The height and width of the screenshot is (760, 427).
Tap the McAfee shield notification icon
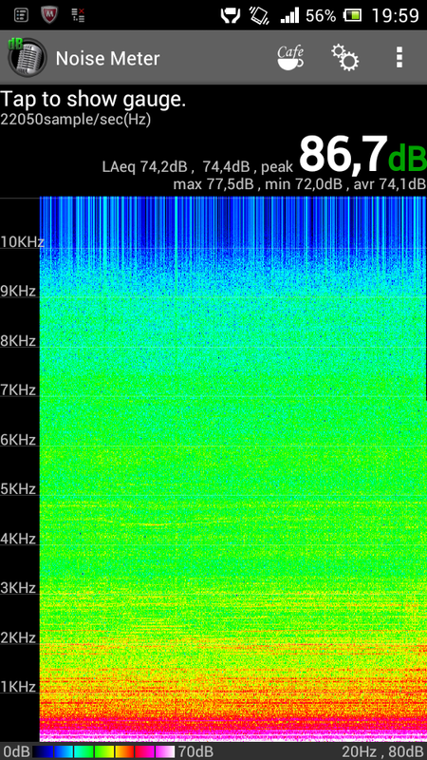(49, 15)
